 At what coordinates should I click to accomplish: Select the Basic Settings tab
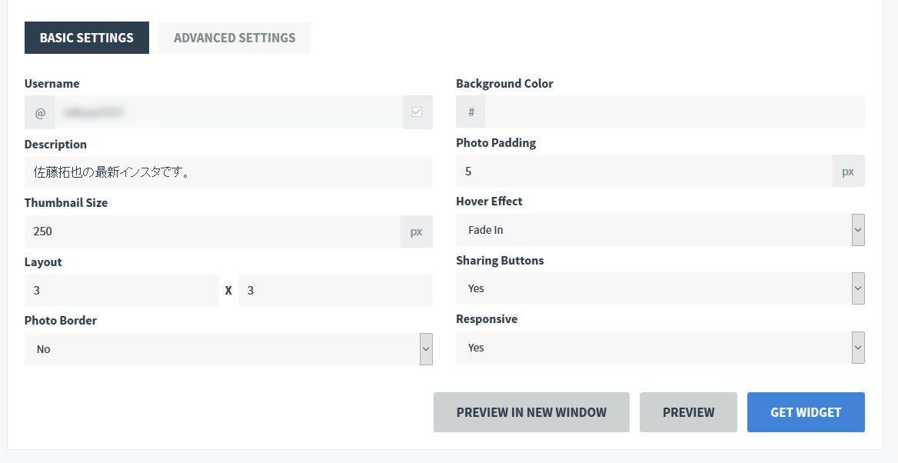pos(87,38)
